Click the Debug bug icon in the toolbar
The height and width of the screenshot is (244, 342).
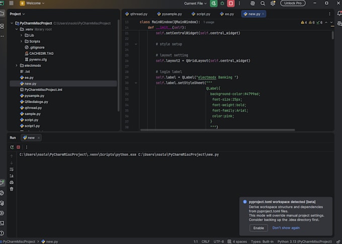[222, 4]
